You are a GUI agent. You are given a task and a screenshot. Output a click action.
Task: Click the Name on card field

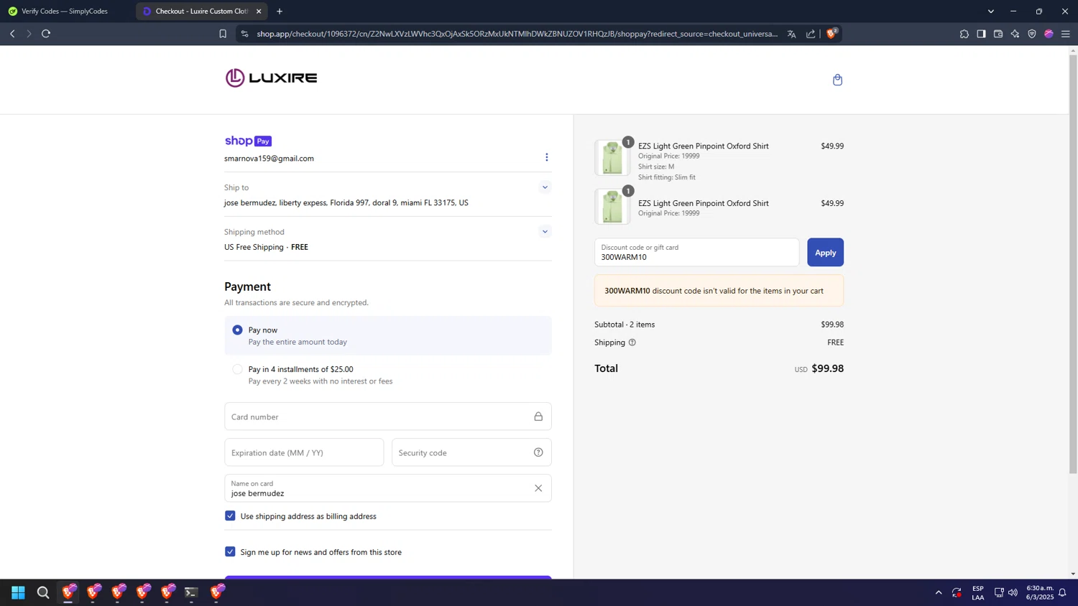point(388,488)
